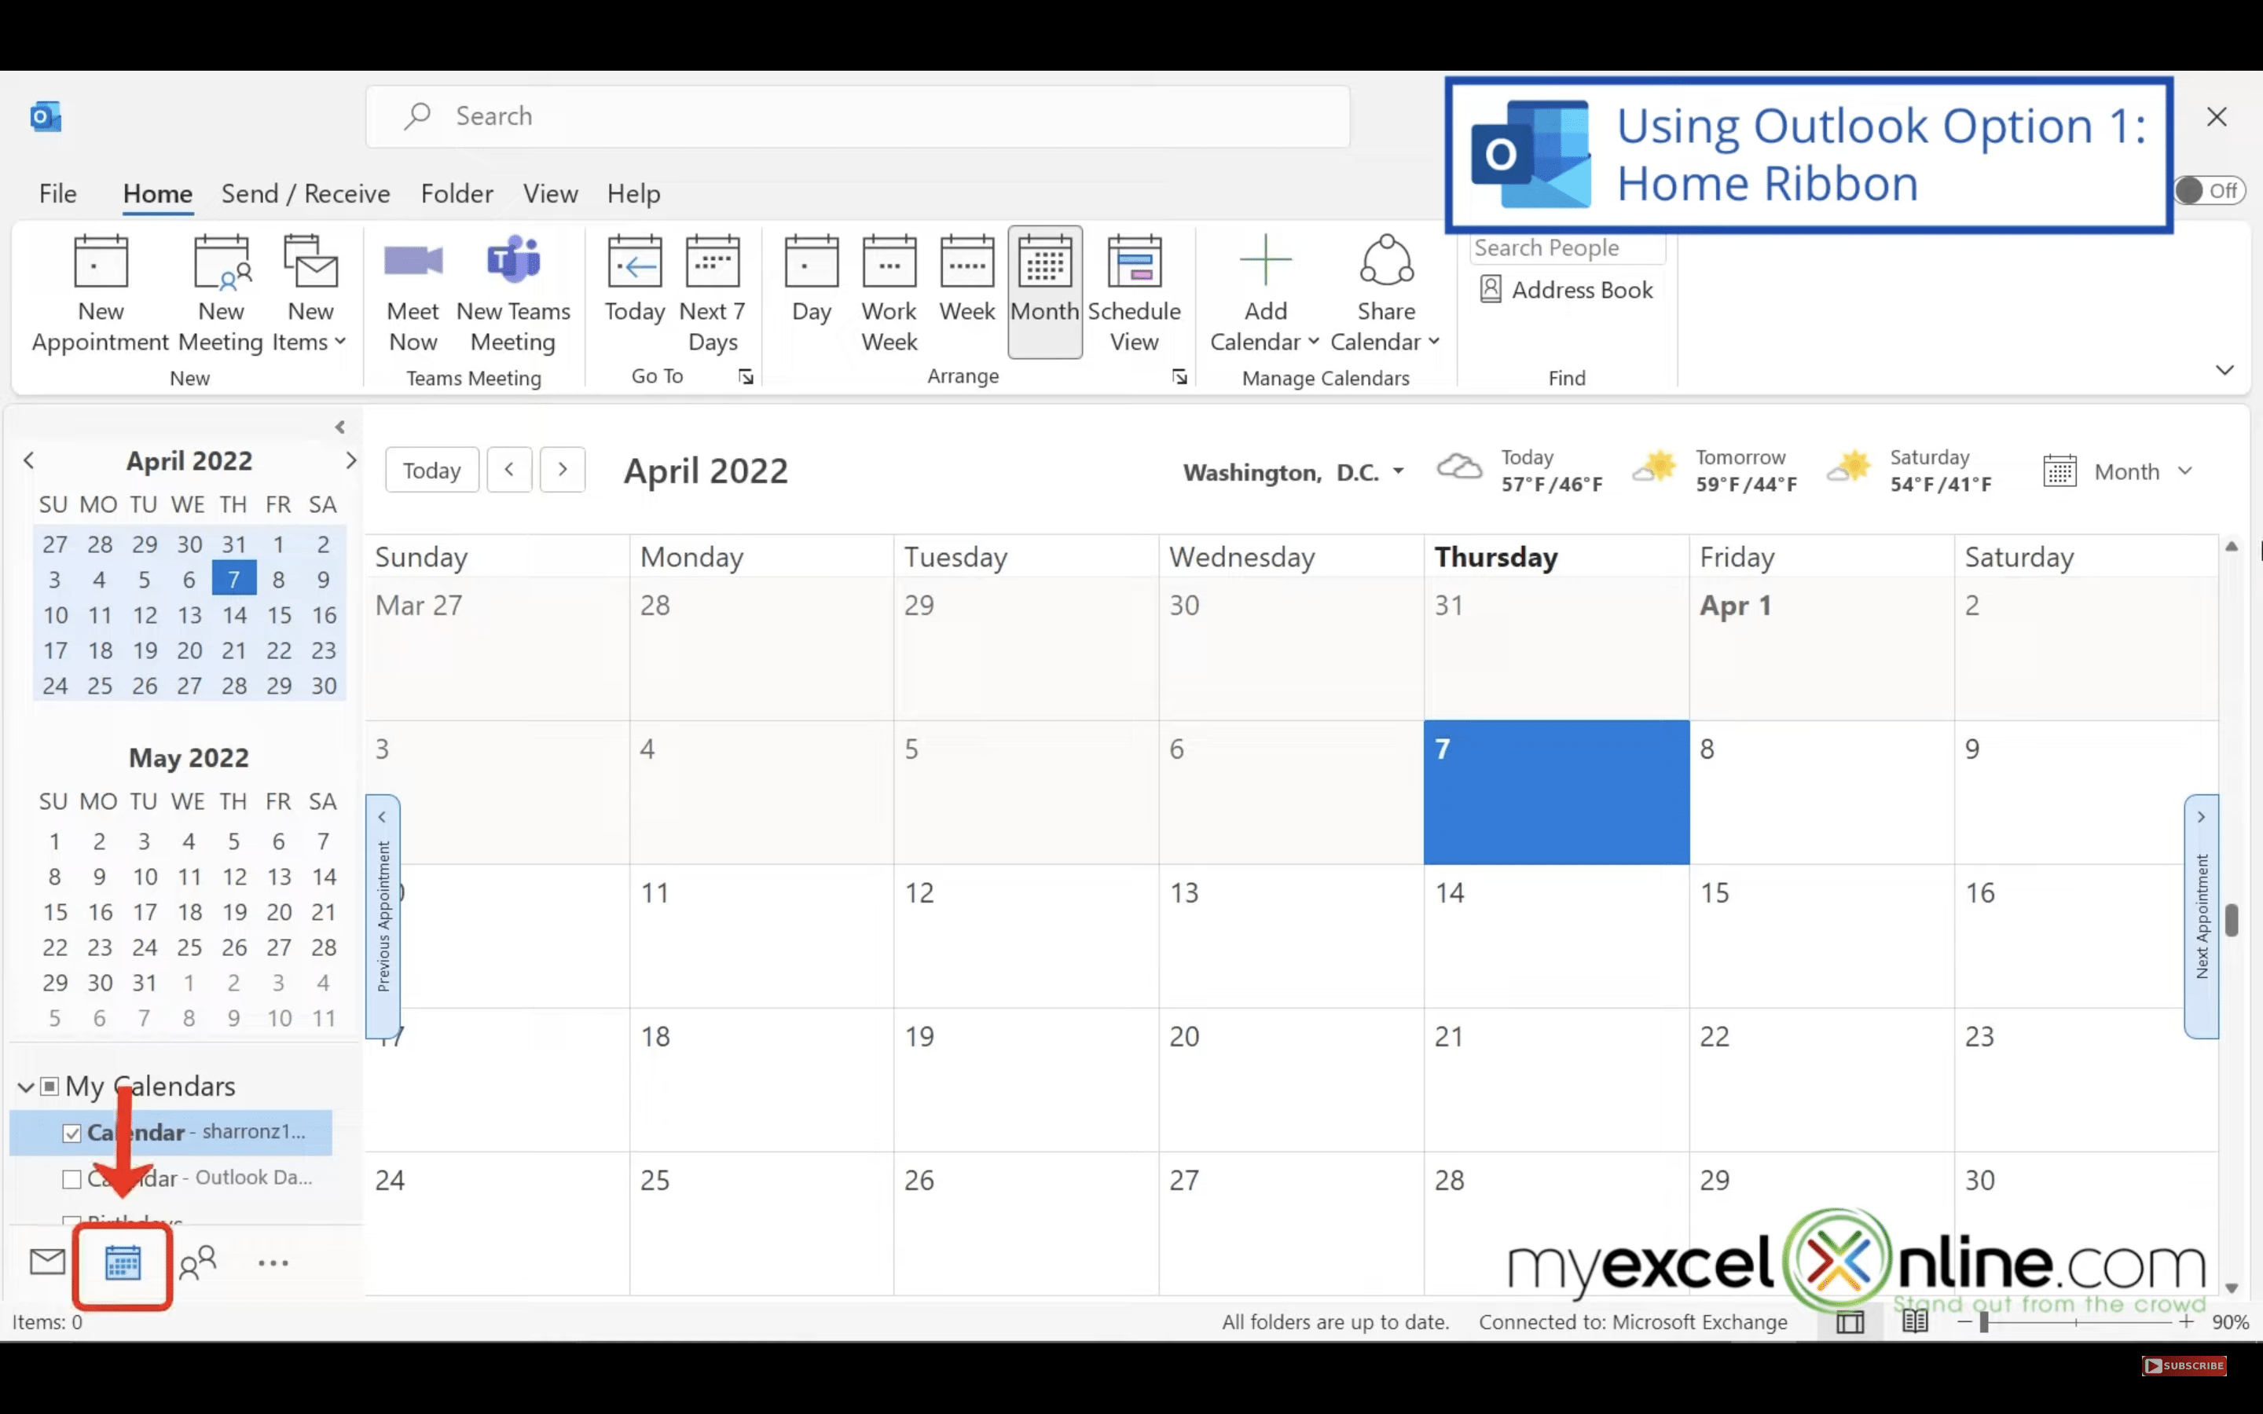Show the Next 7 Days view
Screen dimensions: 2263x1414
pos(713,291)
